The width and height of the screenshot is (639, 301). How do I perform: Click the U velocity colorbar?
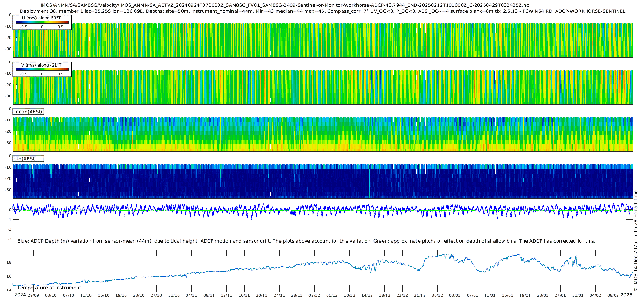42,23
